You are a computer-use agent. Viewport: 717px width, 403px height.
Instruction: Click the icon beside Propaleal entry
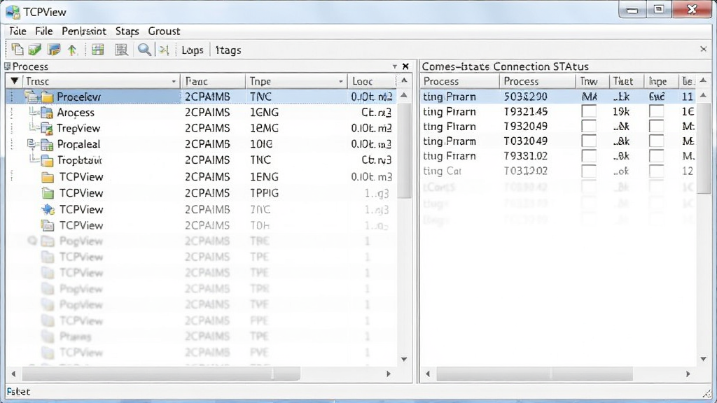click(x=46, y=144)
